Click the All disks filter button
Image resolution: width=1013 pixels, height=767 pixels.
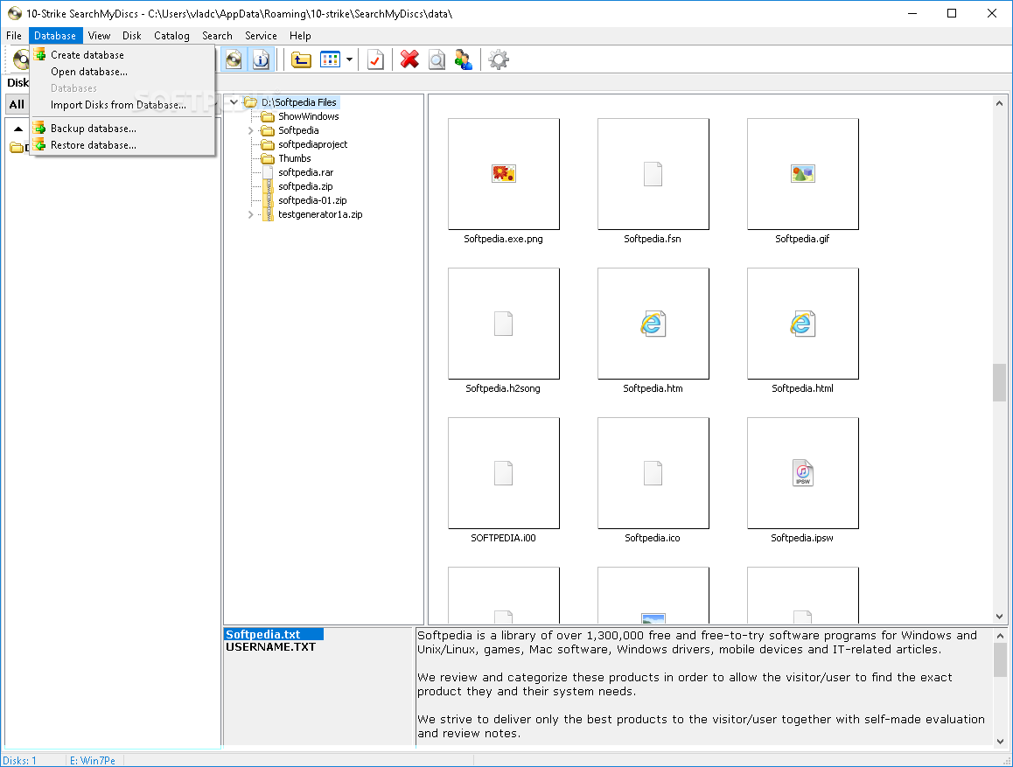(16, 104)
